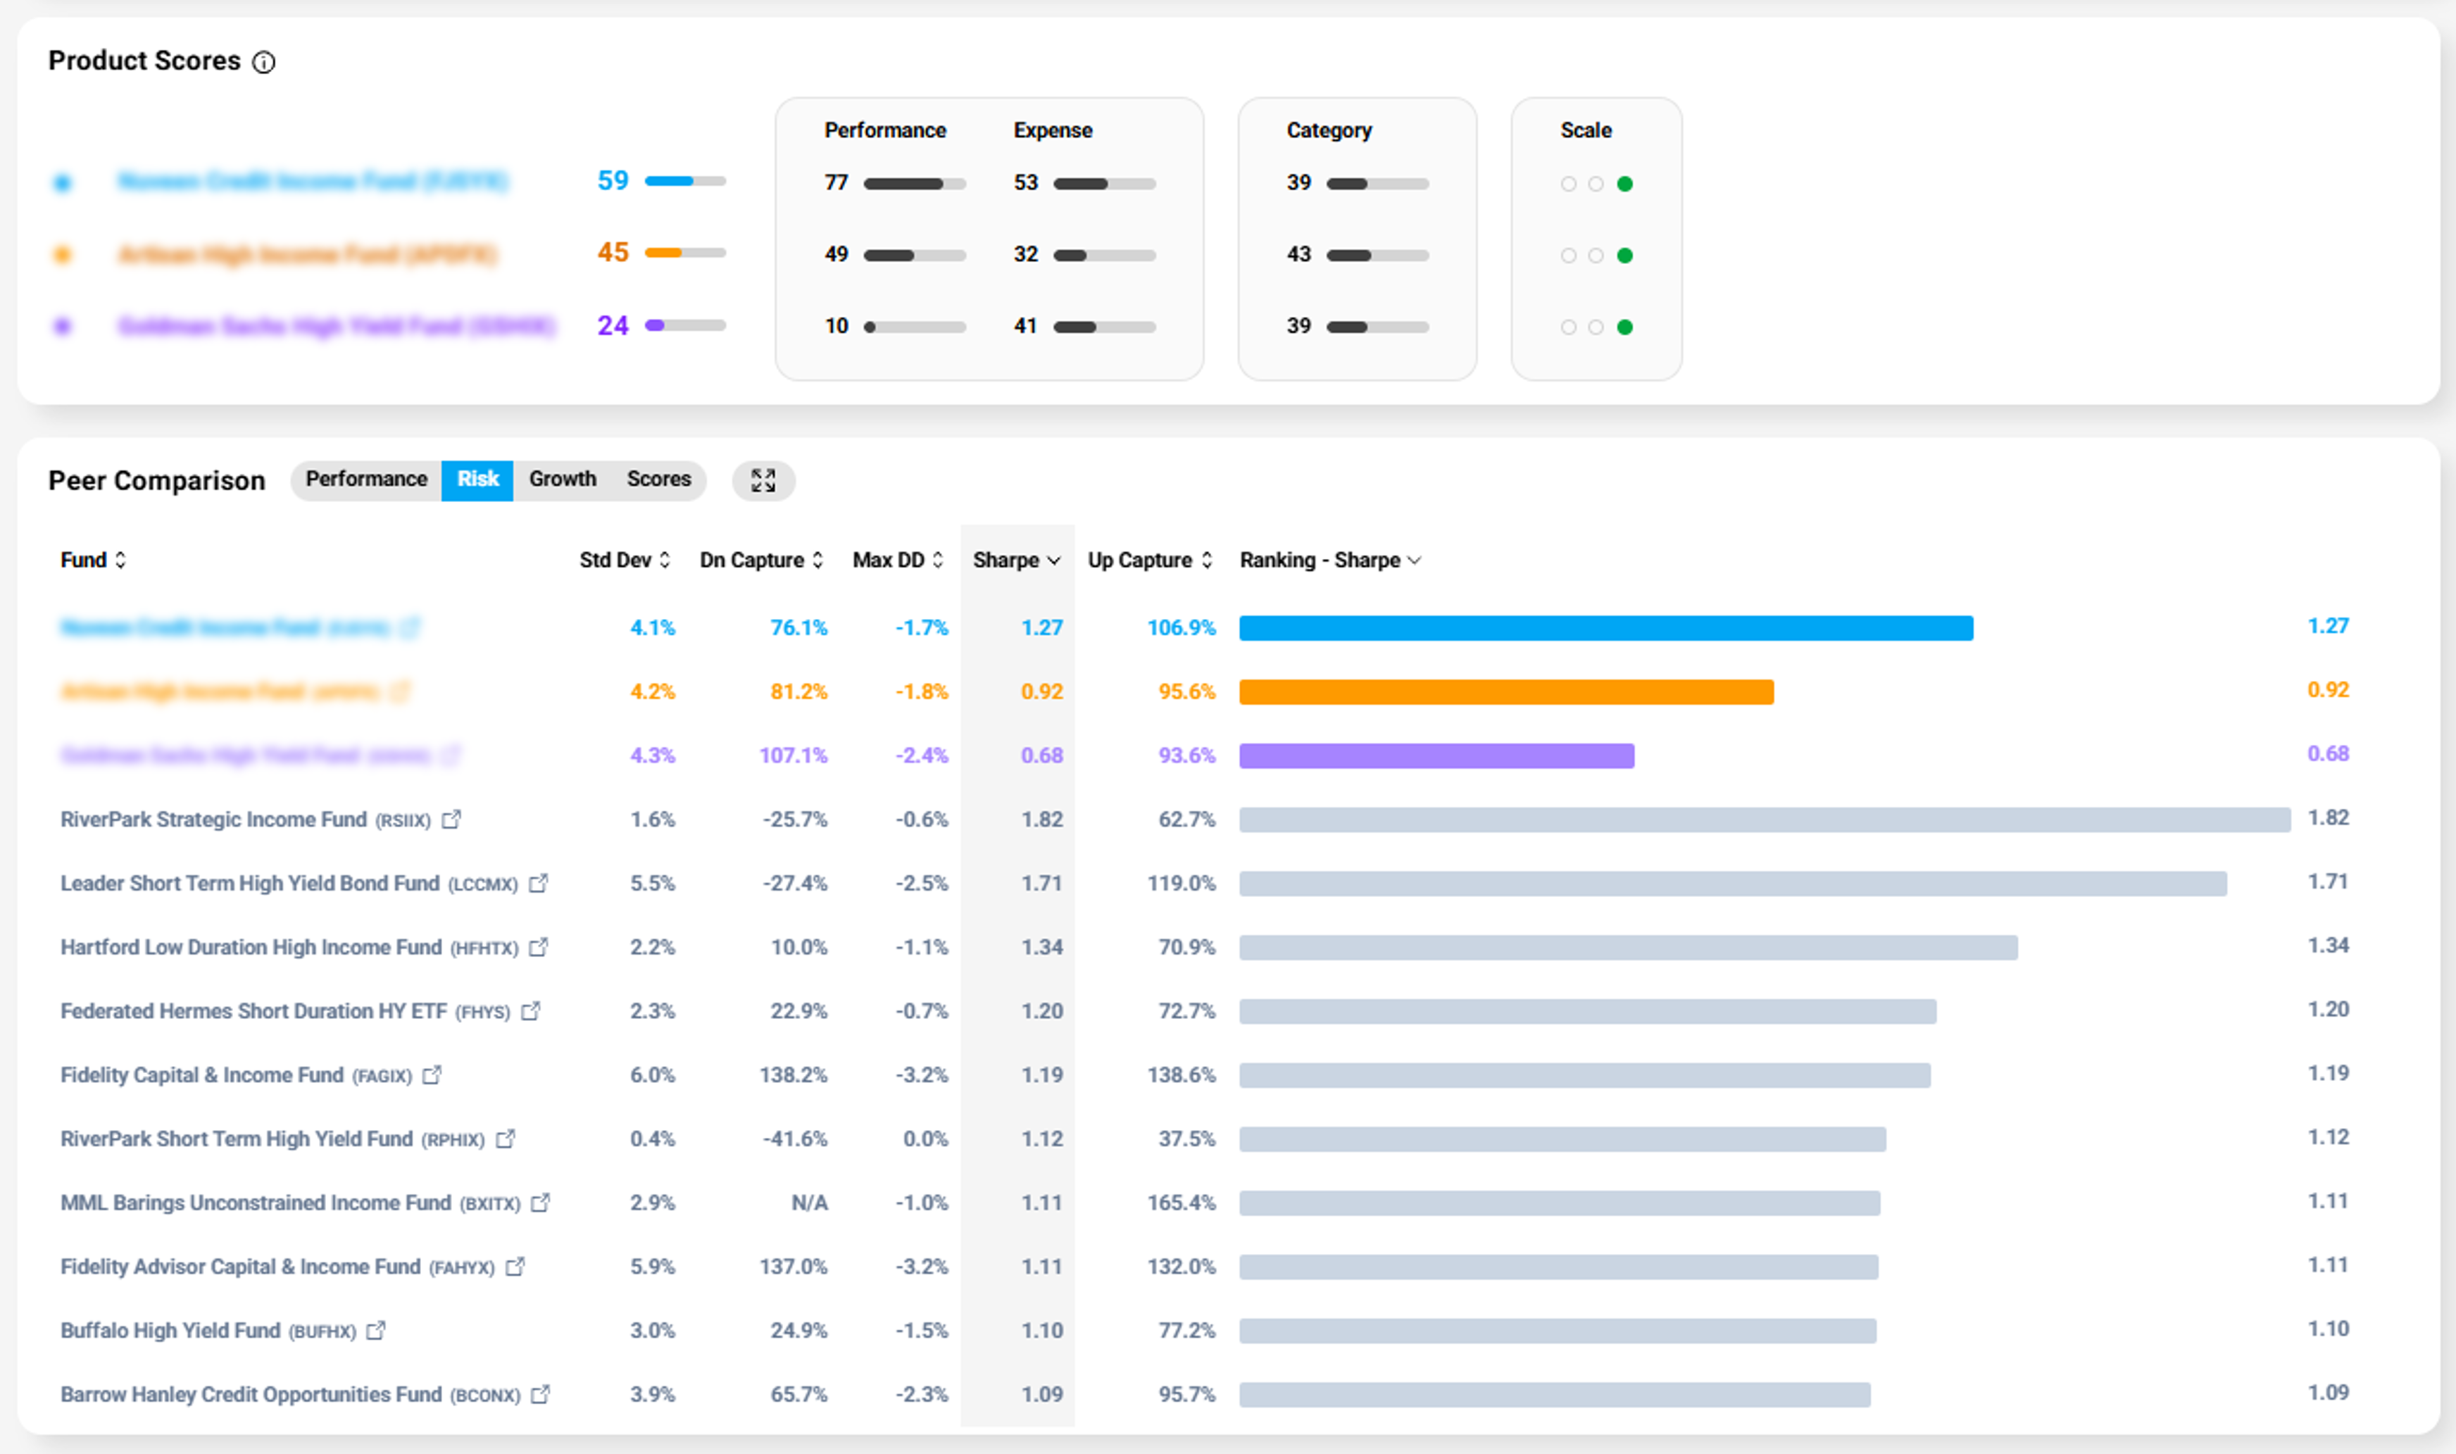The width and height of the screenshot is (2456, 1454).
Task: Click blurred blue fund name in Product Scores
Action: [x=313, y=181]
